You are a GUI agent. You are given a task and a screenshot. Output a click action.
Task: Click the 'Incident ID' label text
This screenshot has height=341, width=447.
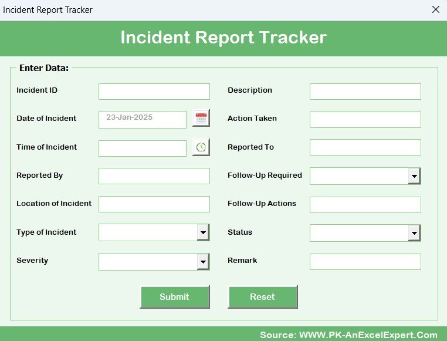click(37, 90)
